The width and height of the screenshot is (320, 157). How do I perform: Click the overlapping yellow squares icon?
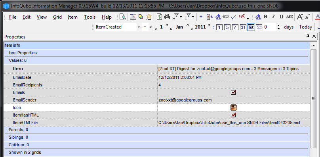141,17
